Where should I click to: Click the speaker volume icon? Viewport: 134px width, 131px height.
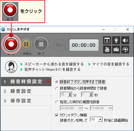tap(125, 40)
